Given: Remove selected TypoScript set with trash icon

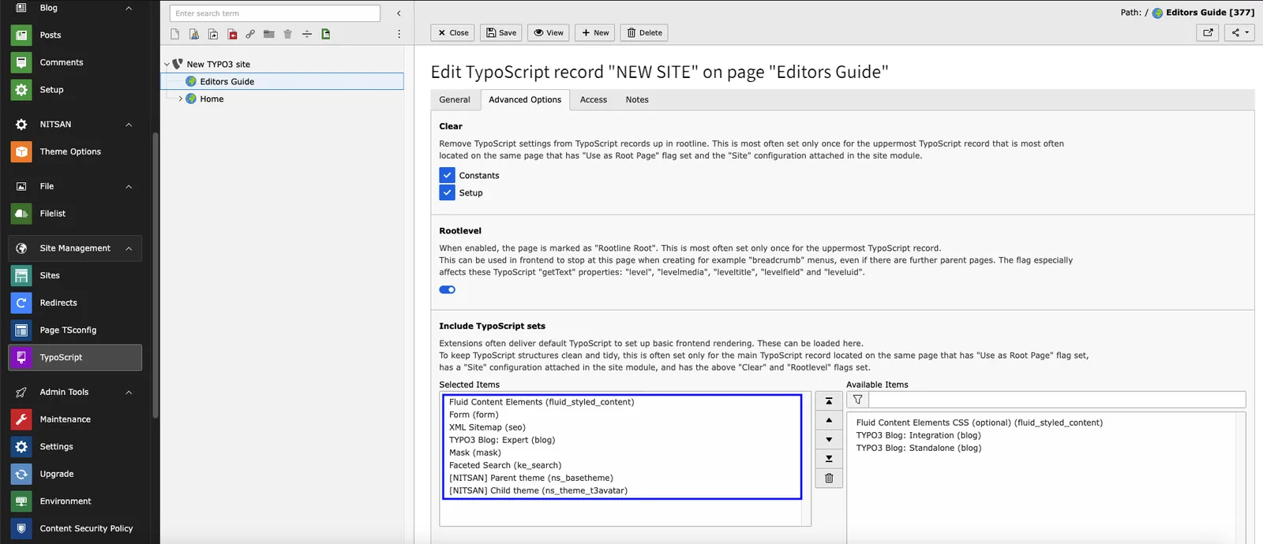Looking at the screenshot, I should 829,478.
